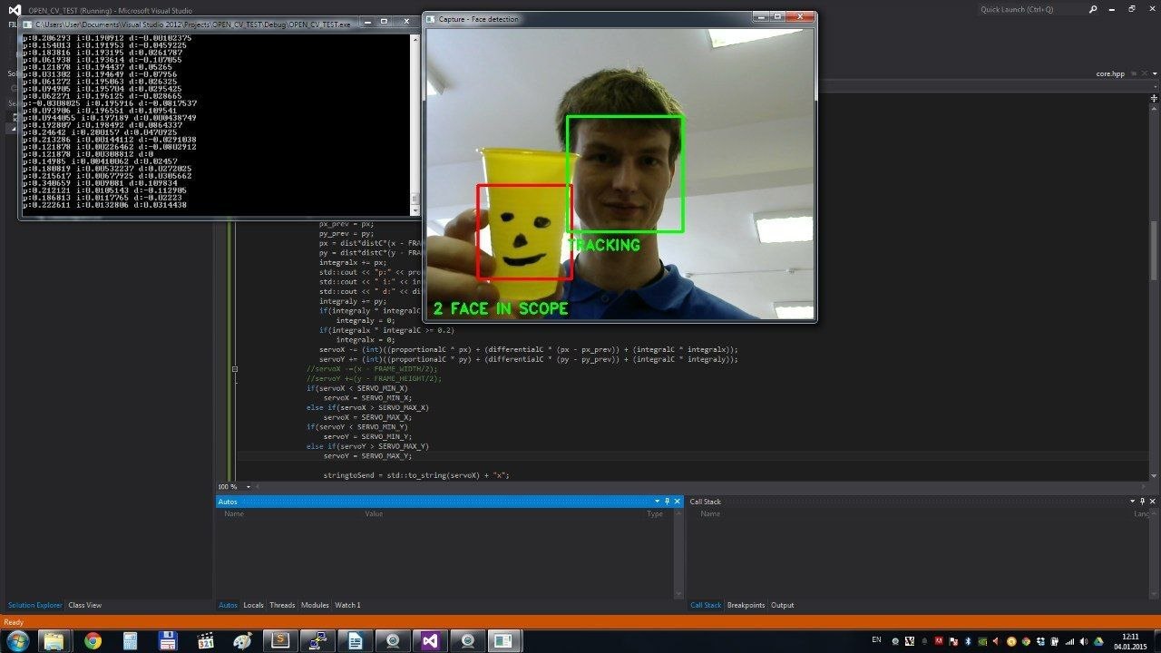Click Adobe red tray icon
The image size is (1161, 653).
click(x=939, y=641)
